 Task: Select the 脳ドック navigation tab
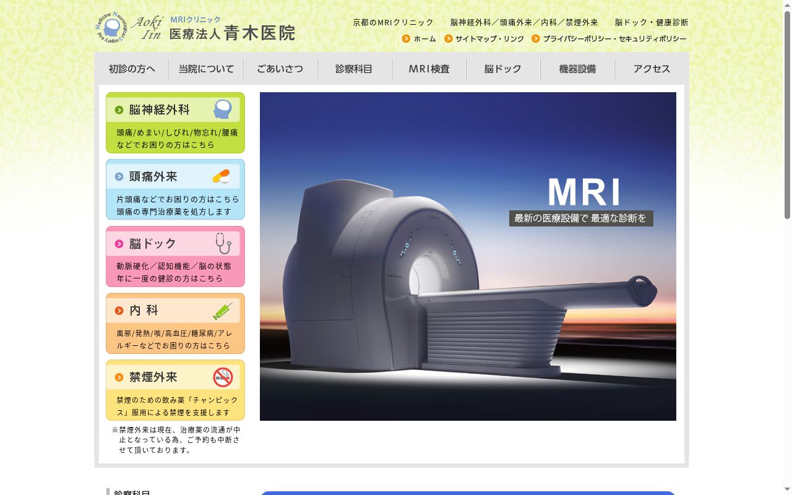(x=503, y=69)
